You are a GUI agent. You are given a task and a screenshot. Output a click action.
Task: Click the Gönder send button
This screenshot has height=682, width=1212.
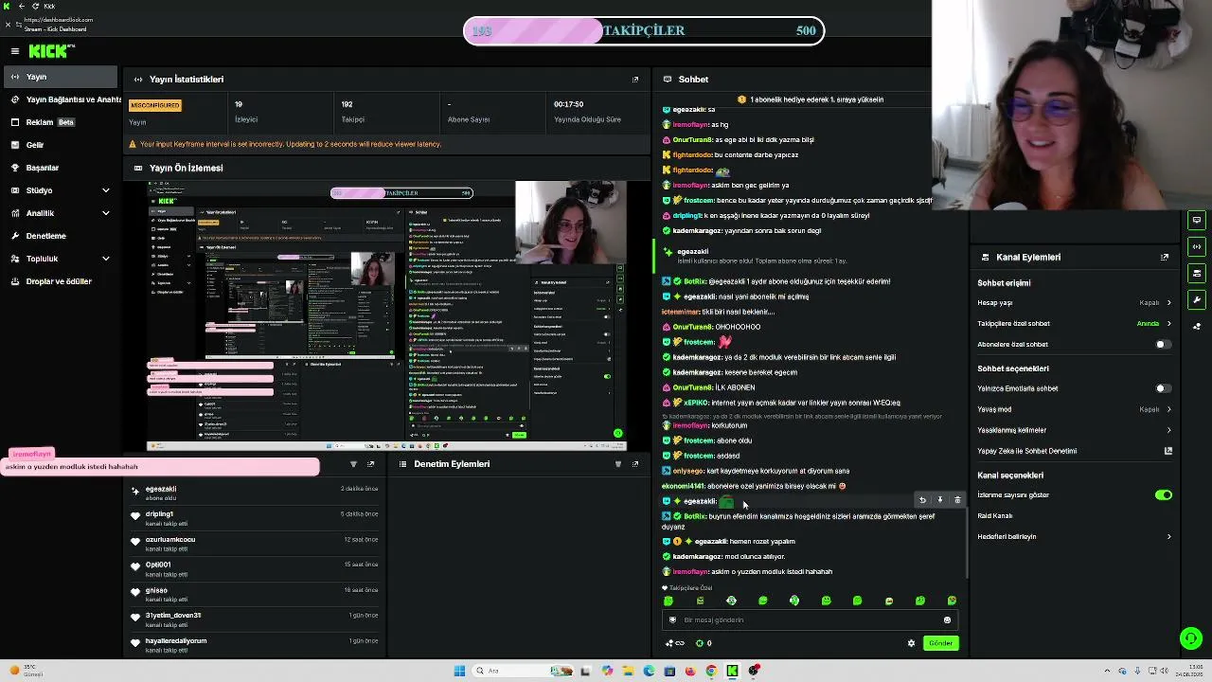tap(940, 643)
